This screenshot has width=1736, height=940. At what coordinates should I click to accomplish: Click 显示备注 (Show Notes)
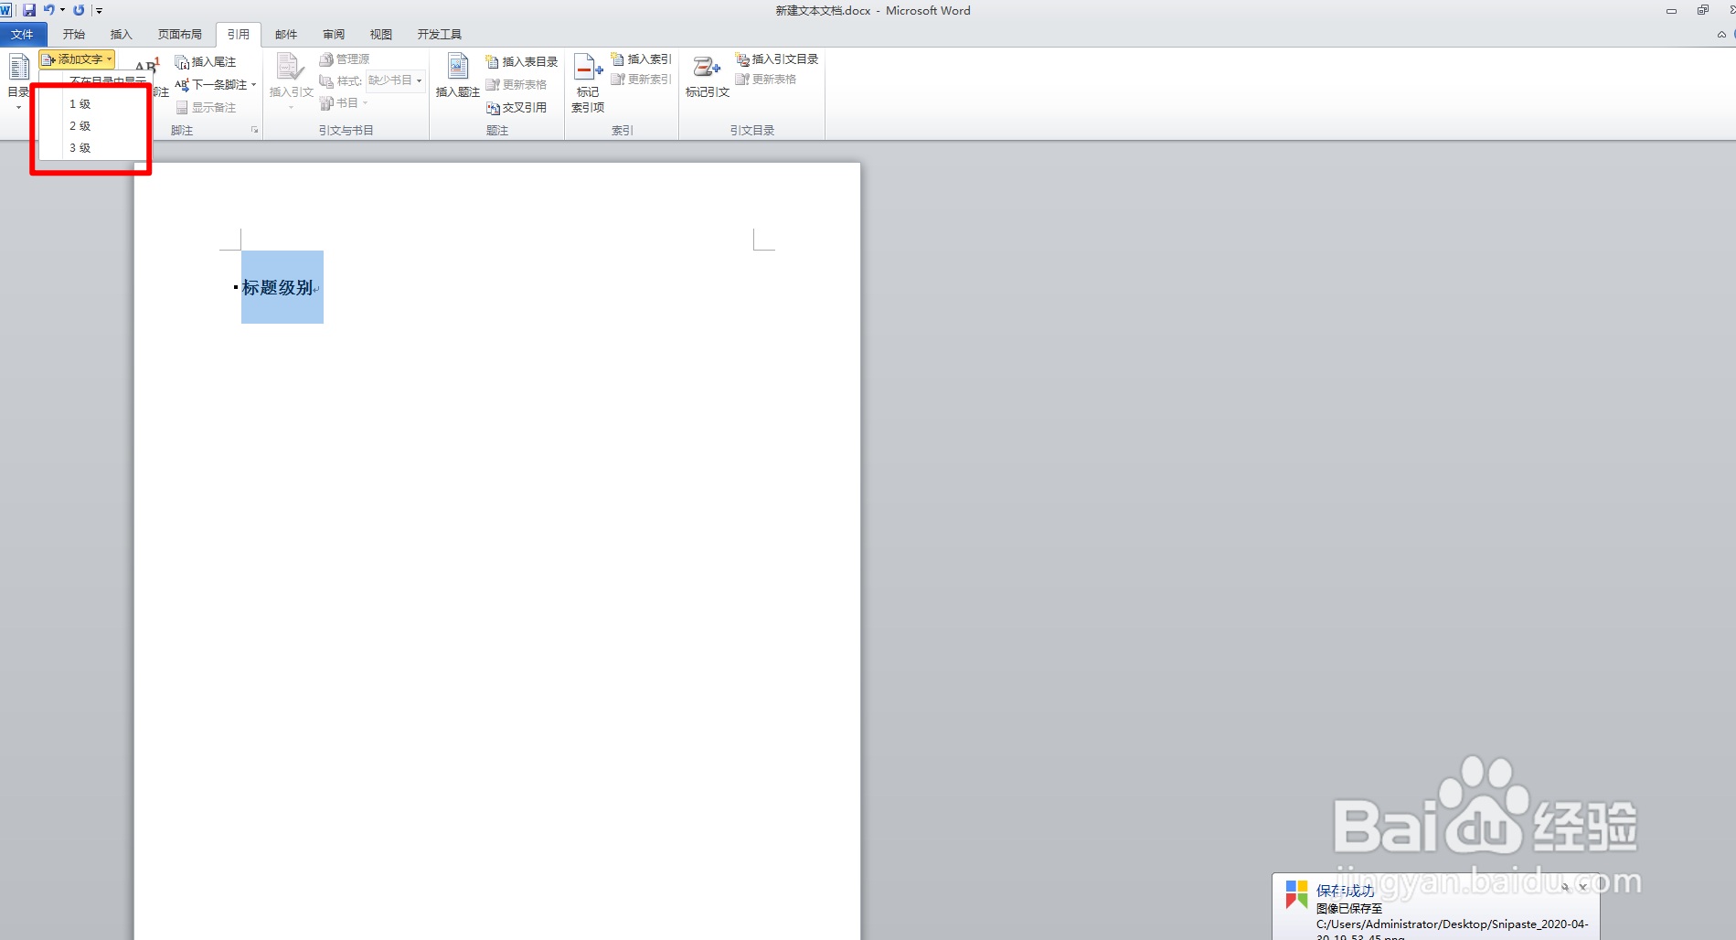(x=206, y=107)
